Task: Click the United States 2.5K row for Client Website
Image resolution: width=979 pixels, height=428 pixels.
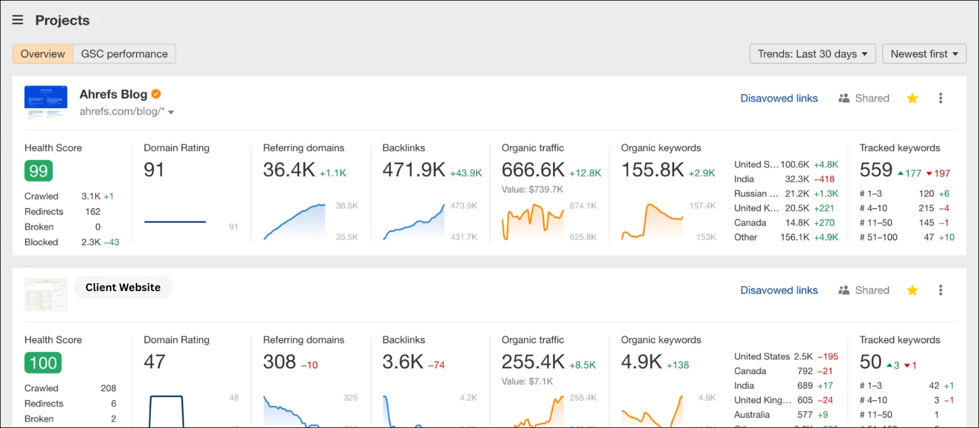Action: tap(786, 356)
